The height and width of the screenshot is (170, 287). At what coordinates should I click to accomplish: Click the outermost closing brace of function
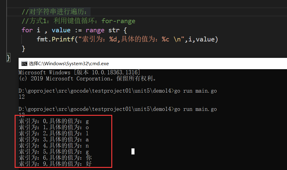click(8, 58)
